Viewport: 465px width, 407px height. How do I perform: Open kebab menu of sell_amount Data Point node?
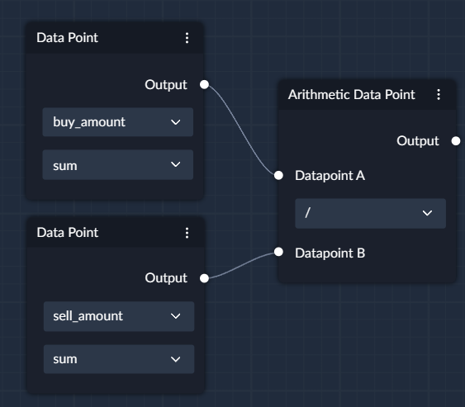(187, 233)
